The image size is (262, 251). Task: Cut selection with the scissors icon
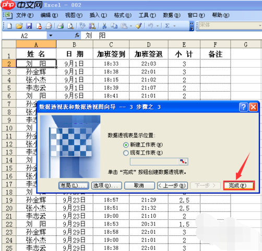click(x=104, y=26)
